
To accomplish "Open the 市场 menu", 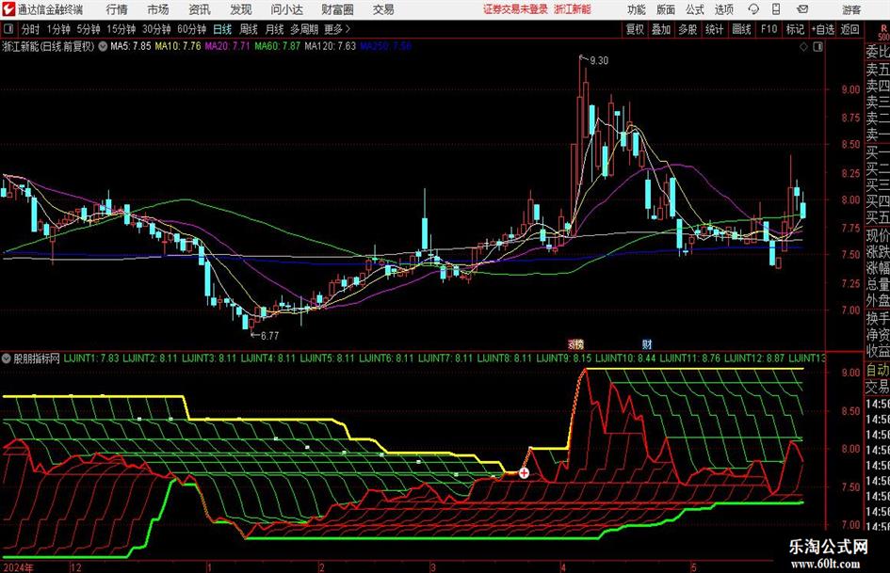I will (158, 9).
